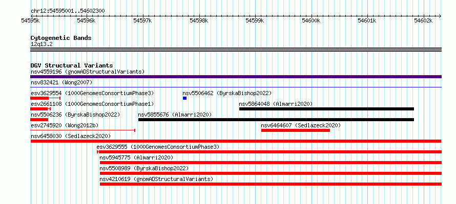Click the red nsv6458030 variant bar
The image size is (456, 204).
[x=236, y=141]
